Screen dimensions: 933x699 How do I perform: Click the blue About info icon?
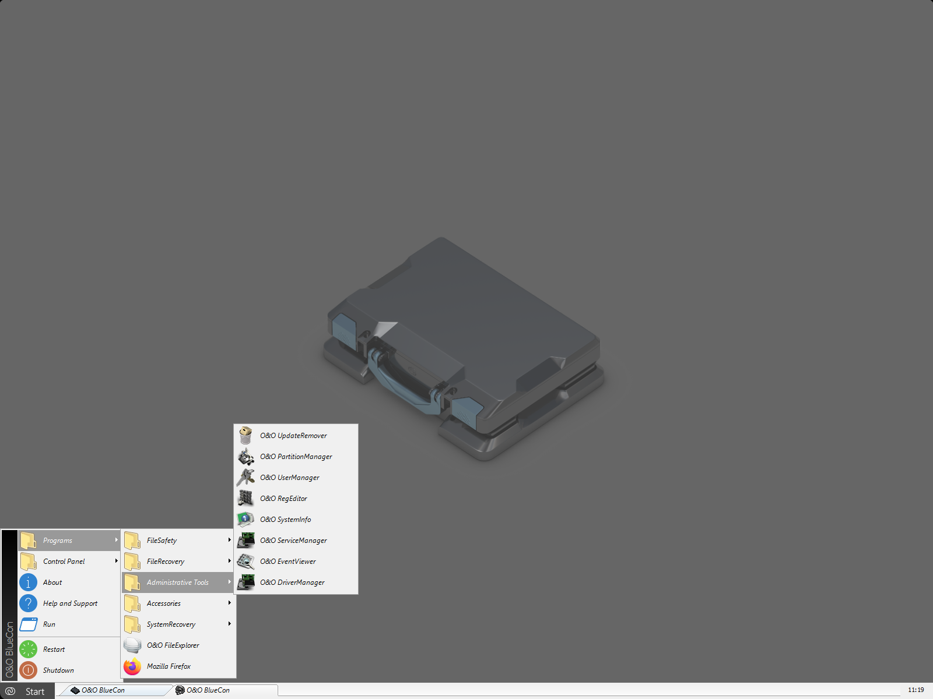[x=29, y=582]
